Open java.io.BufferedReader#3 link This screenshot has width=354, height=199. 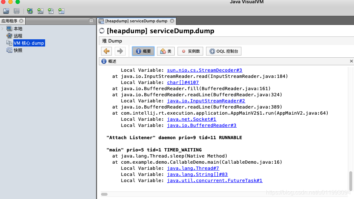202,125
